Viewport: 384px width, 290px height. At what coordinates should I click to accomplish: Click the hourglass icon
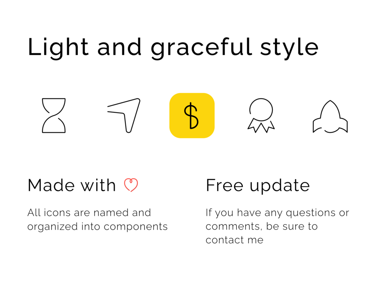pyautogui.click(x=53, y=116)
